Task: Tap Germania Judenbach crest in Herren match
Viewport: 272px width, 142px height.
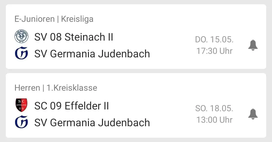Action: tap(21, 122)
